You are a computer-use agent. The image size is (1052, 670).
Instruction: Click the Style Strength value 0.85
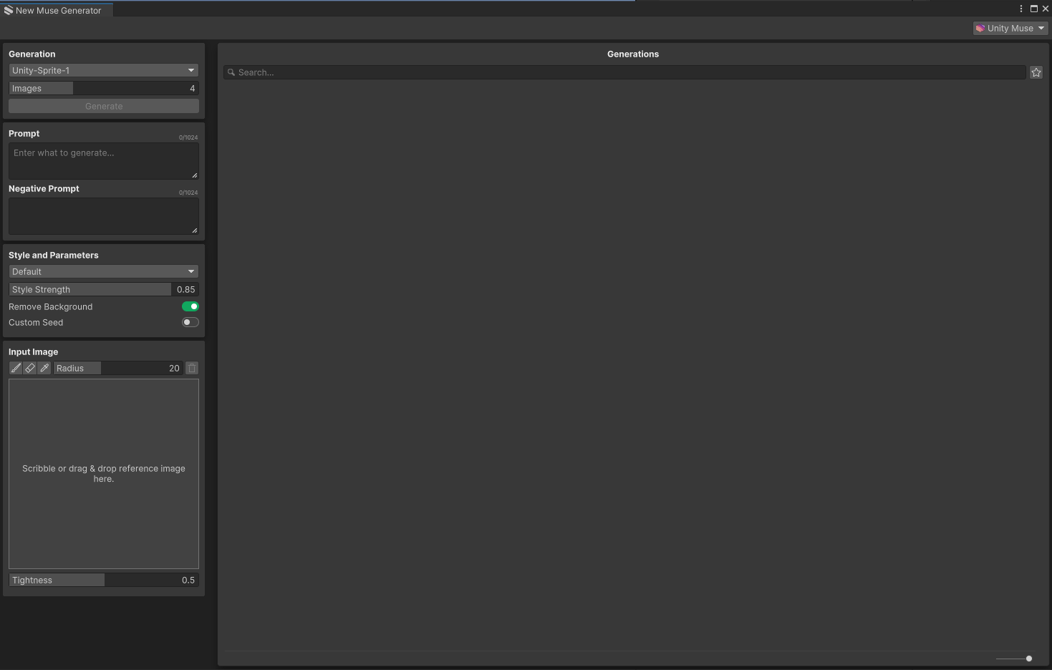pyautogui.click(x=185, y=289)
